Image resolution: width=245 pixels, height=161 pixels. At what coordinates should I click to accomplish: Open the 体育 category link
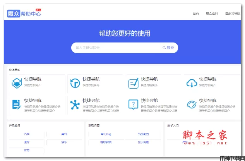(26, 150)
